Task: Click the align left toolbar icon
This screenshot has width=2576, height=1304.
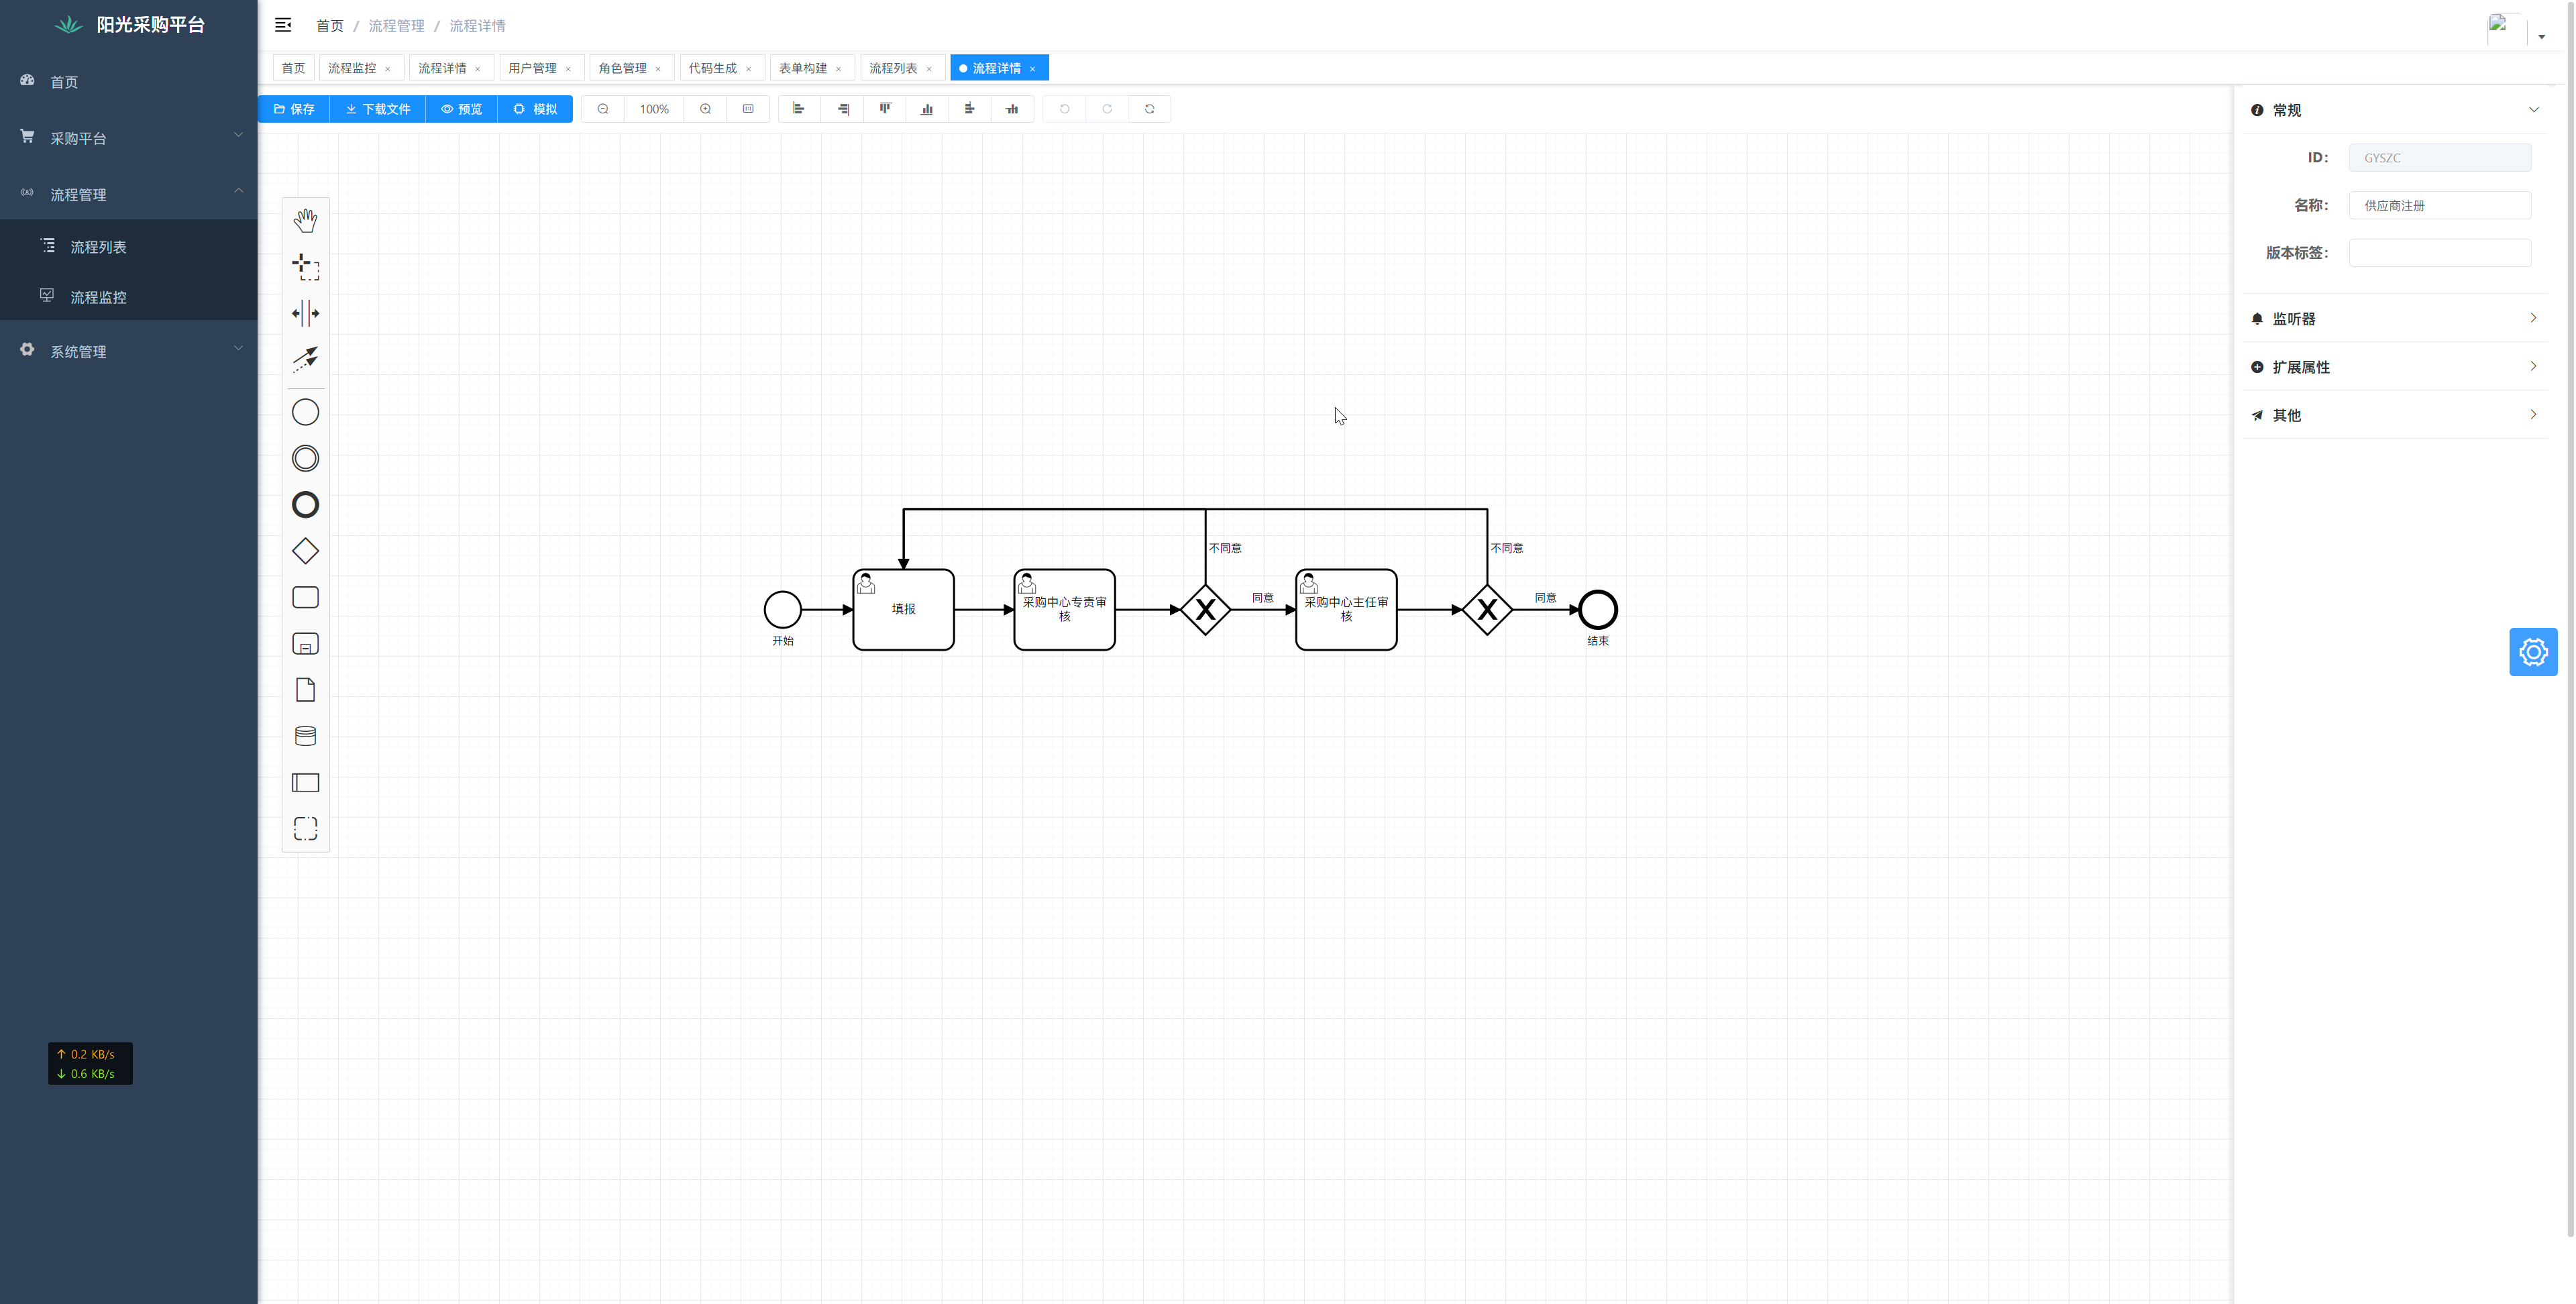Action: (x=799, y=109)
